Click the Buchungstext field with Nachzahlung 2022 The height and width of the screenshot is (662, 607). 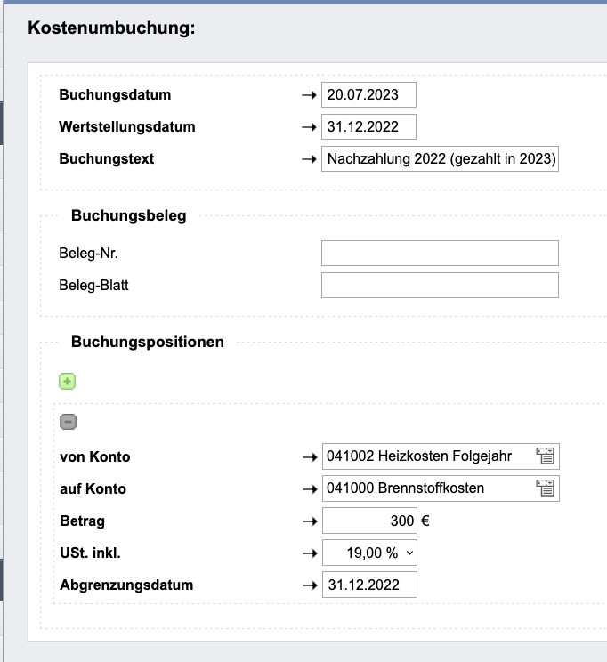(x=440, y=158)
